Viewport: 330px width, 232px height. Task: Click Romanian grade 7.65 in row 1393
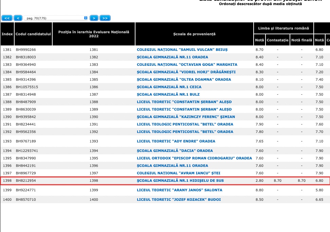click(x=259, y=141)
